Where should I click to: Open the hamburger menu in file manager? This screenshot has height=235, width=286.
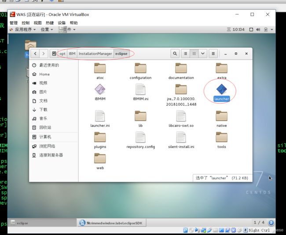pyautogui.click(x=213, y=54)
